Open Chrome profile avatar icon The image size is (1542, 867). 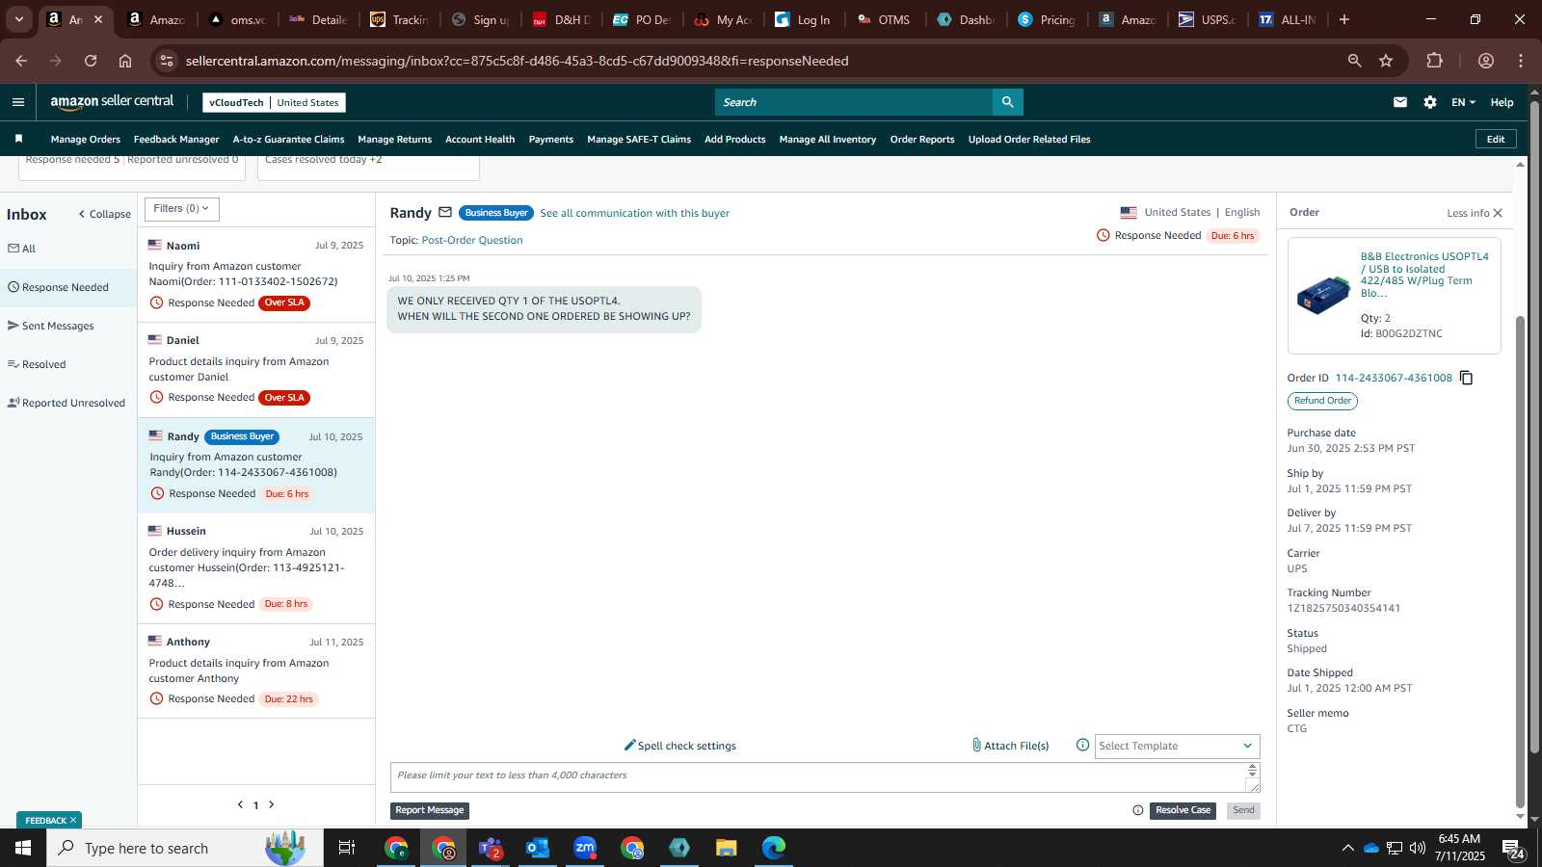tap(1486, 61)
